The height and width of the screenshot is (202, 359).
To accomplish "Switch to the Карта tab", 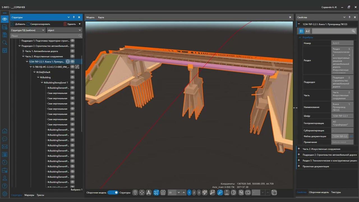I will 101,17.
